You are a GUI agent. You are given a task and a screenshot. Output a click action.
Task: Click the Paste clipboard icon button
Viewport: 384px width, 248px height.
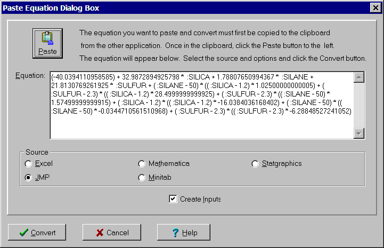tap(47, 43)
